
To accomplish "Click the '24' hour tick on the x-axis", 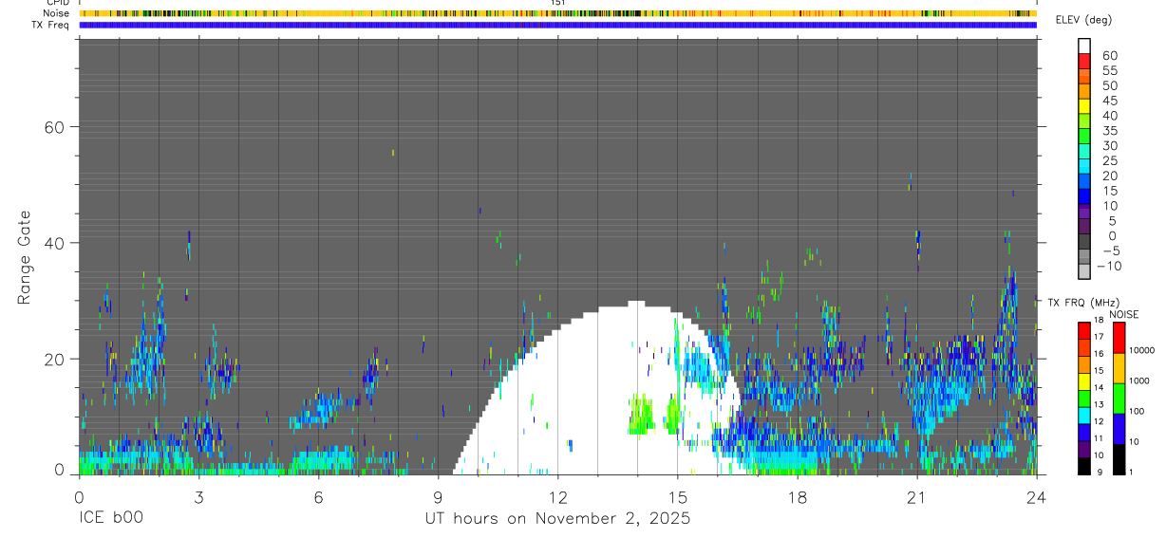I will [x=1037, y=497].
